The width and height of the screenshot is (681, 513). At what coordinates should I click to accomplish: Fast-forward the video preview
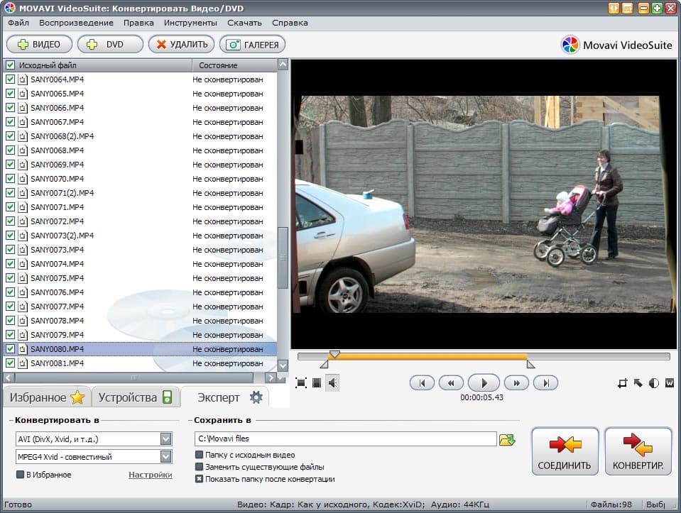[x=516, y=382]
